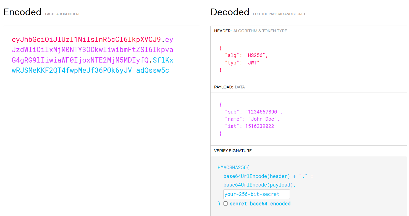Viewport: 409px width, 216px height.
Task: Enable the "secret base64 encoded" checkbox
Action: pyautogui.click(x=226, y=204)
